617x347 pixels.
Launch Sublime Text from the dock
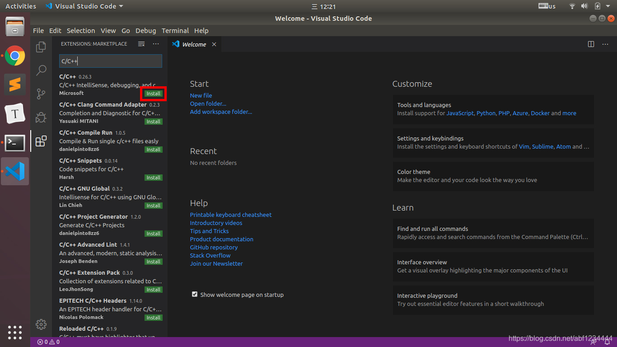coord(15,84)
